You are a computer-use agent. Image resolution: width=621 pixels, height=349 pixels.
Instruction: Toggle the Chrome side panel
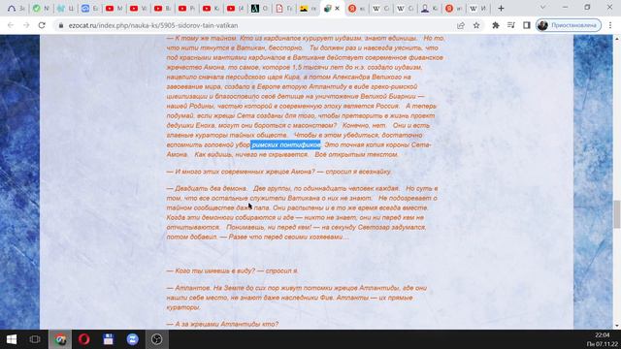(526, 25)
